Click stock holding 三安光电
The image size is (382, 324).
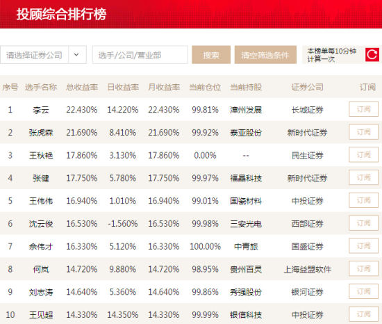pyautogui.click(x=246, y=224)
